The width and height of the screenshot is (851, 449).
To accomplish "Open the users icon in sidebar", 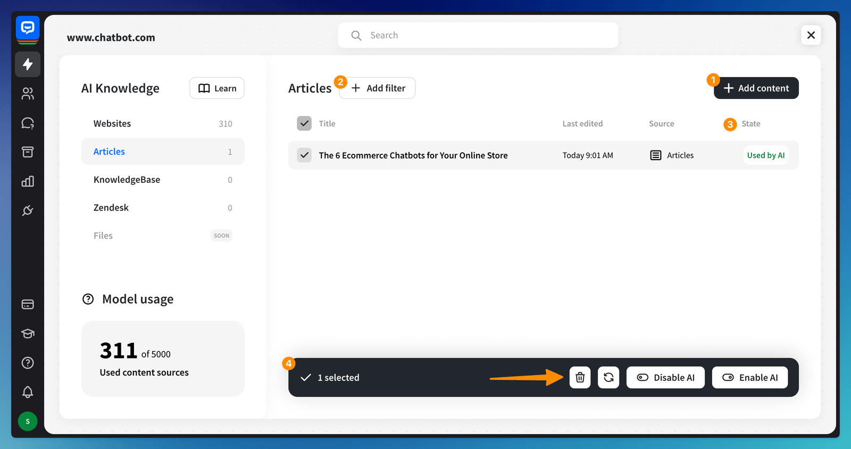I will [28, 94].
